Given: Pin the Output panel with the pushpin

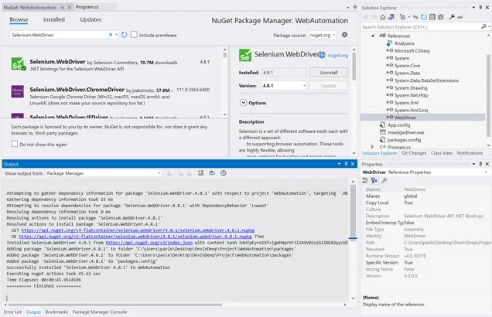Looking at the screenshot, I should tap(346, 164).
